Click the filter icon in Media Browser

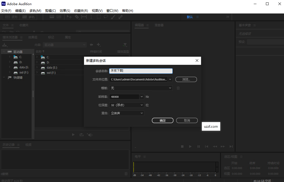coord(125,45)
